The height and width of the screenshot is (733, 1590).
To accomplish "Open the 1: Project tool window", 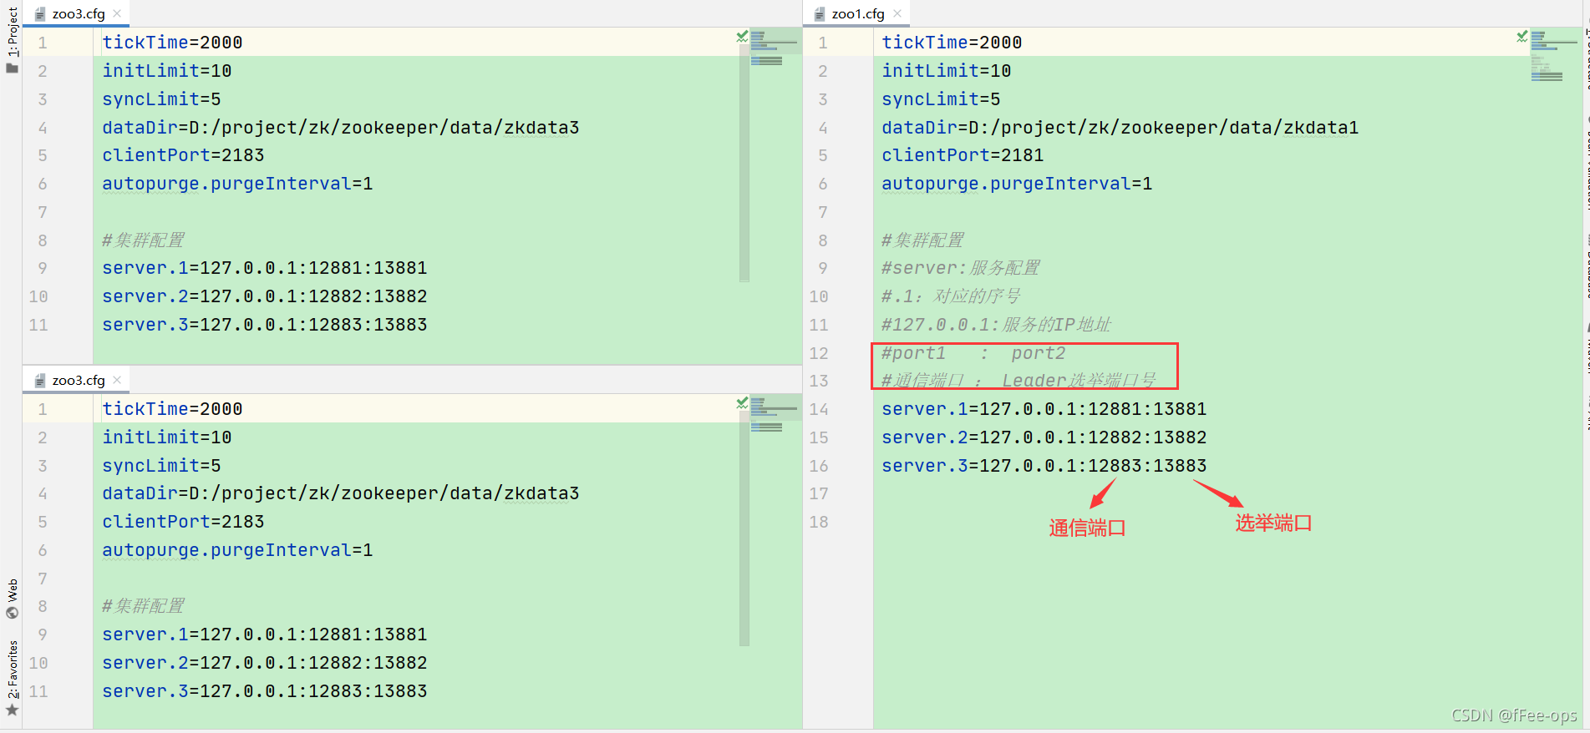I will [x=12, y=40].
